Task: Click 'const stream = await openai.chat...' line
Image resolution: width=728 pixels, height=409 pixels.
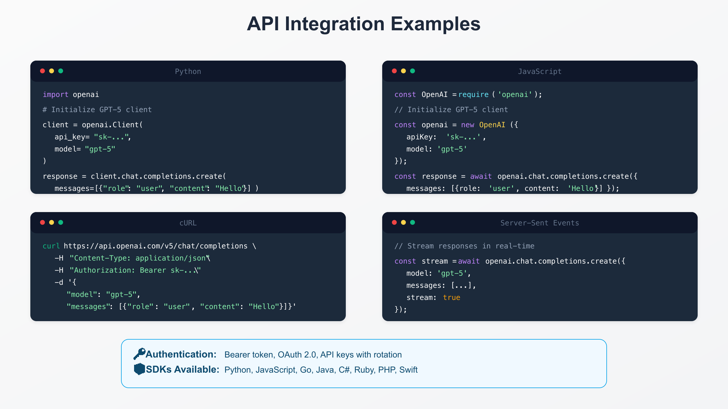Action: (x=510, y=261)
